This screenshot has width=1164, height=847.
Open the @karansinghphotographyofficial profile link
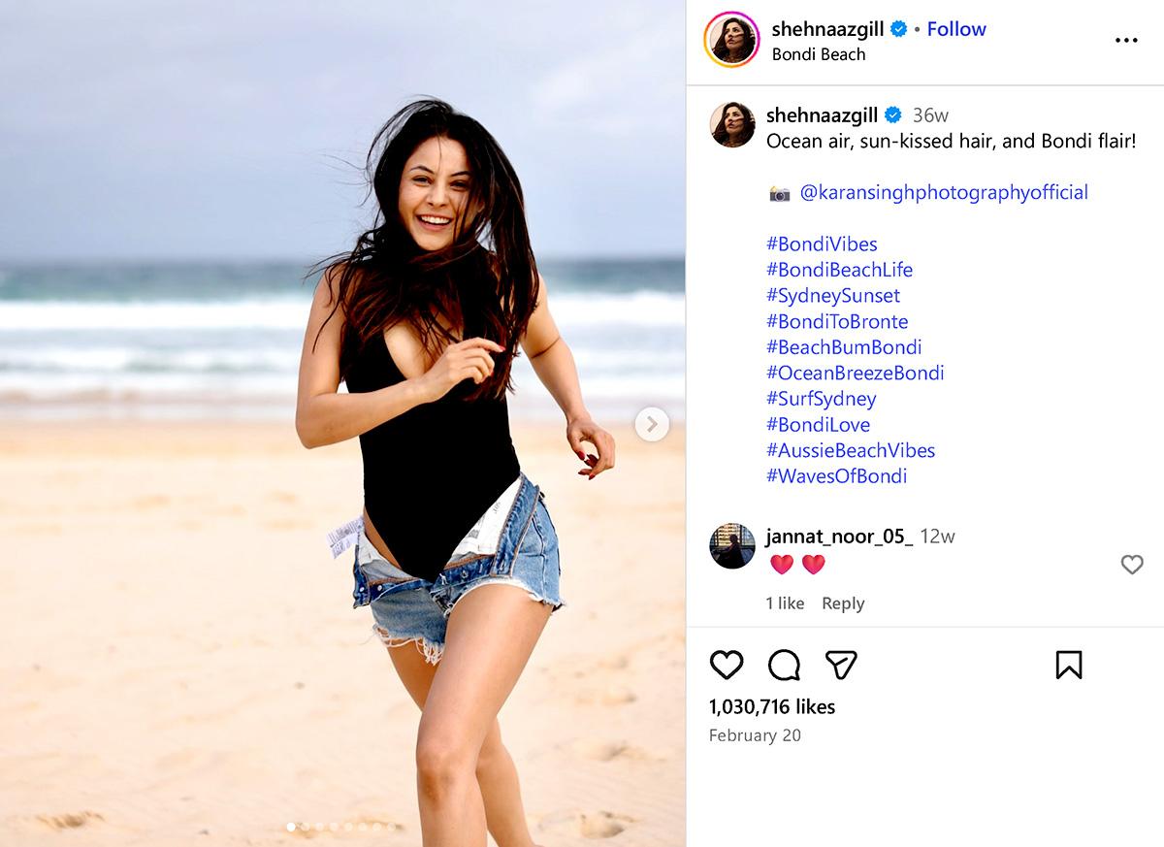click(x=944, y=192)
